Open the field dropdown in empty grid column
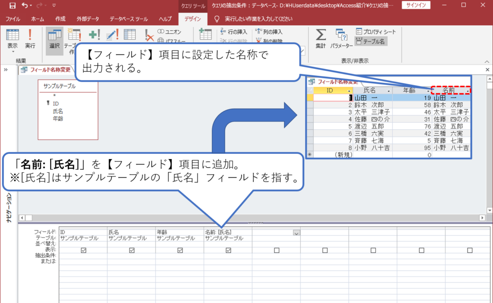Screen dimensions: 493x303 (x=296, y=233)
